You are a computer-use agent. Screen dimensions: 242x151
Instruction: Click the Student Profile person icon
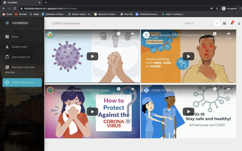click(7, 47)
